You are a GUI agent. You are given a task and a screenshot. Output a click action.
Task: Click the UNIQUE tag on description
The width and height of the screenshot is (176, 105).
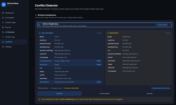tap(99, 82)
